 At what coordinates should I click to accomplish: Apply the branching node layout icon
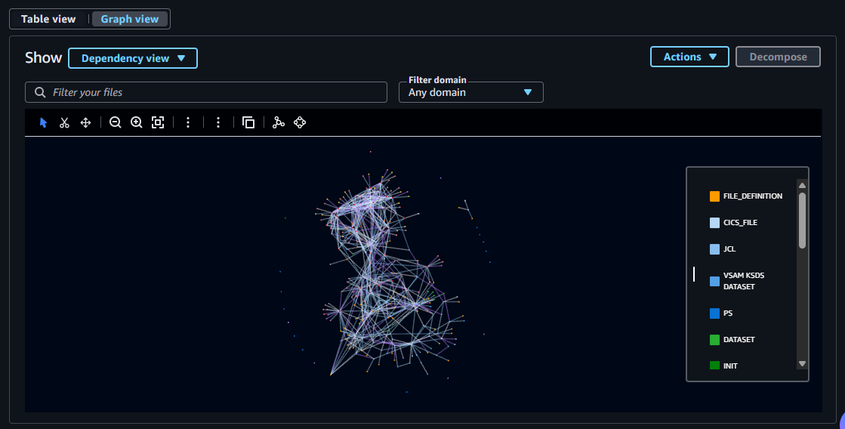coord(279,123)
